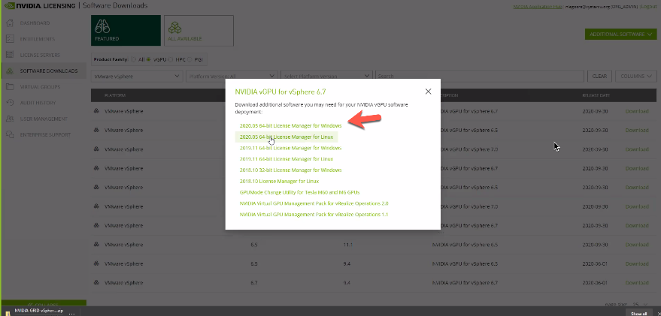Go to Enterprise Support in sidebar
This screenshot has height=316, width=661.
(46, 135)
